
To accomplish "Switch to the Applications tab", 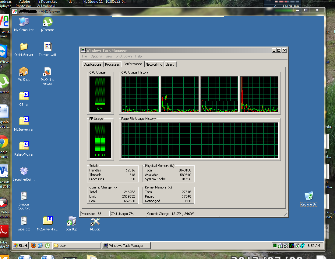I will pyautogui.click(x=93, y=64).
